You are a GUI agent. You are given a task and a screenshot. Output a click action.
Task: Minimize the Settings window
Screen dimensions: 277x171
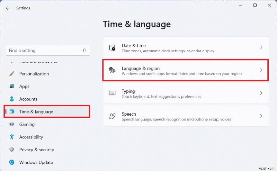[240, 5]
